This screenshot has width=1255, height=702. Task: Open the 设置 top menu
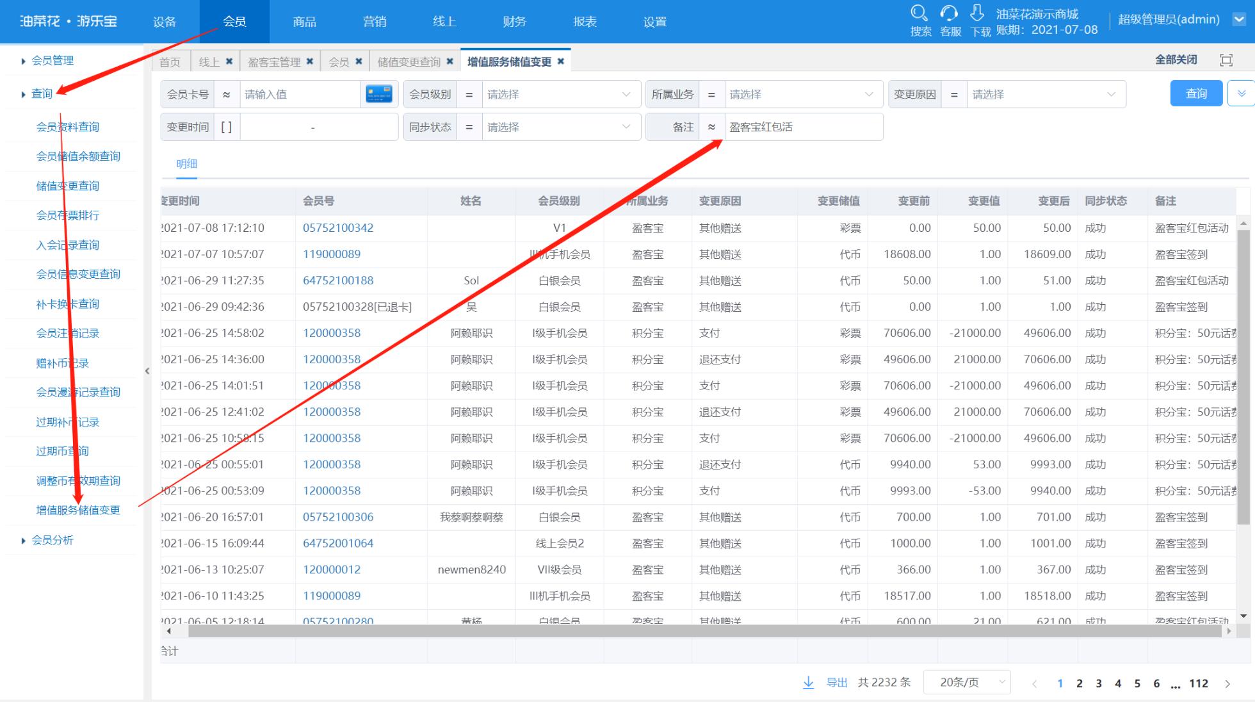(654, 22)
